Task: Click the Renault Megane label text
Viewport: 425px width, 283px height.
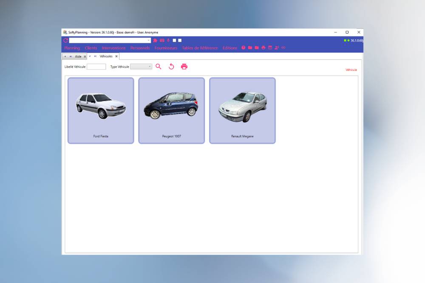Action: (242, 136)
